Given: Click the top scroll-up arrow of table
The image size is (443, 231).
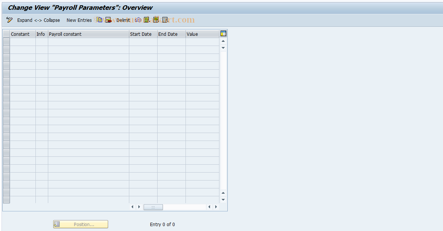Looking at the screenshot, I should pyautogui.click(x=223, y=41).
